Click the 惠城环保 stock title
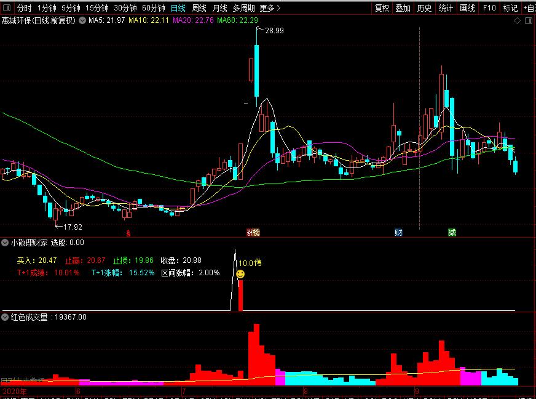 [38, 20]
